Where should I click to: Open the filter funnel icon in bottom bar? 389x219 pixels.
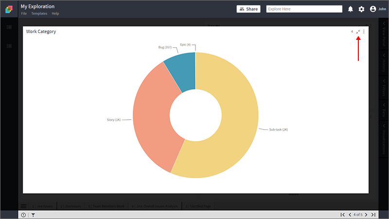33,215
